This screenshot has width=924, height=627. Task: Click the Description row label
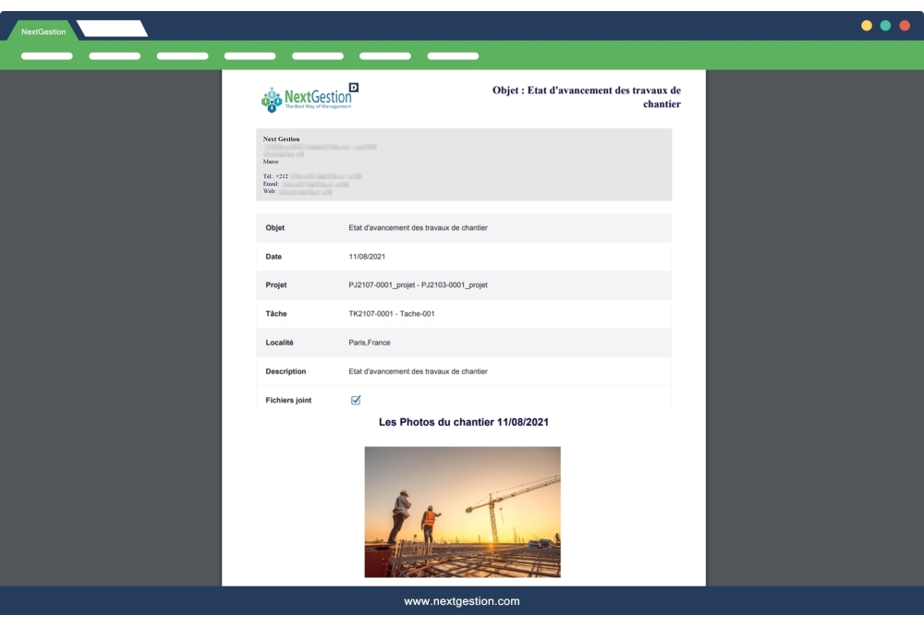(x=286, y=371)
